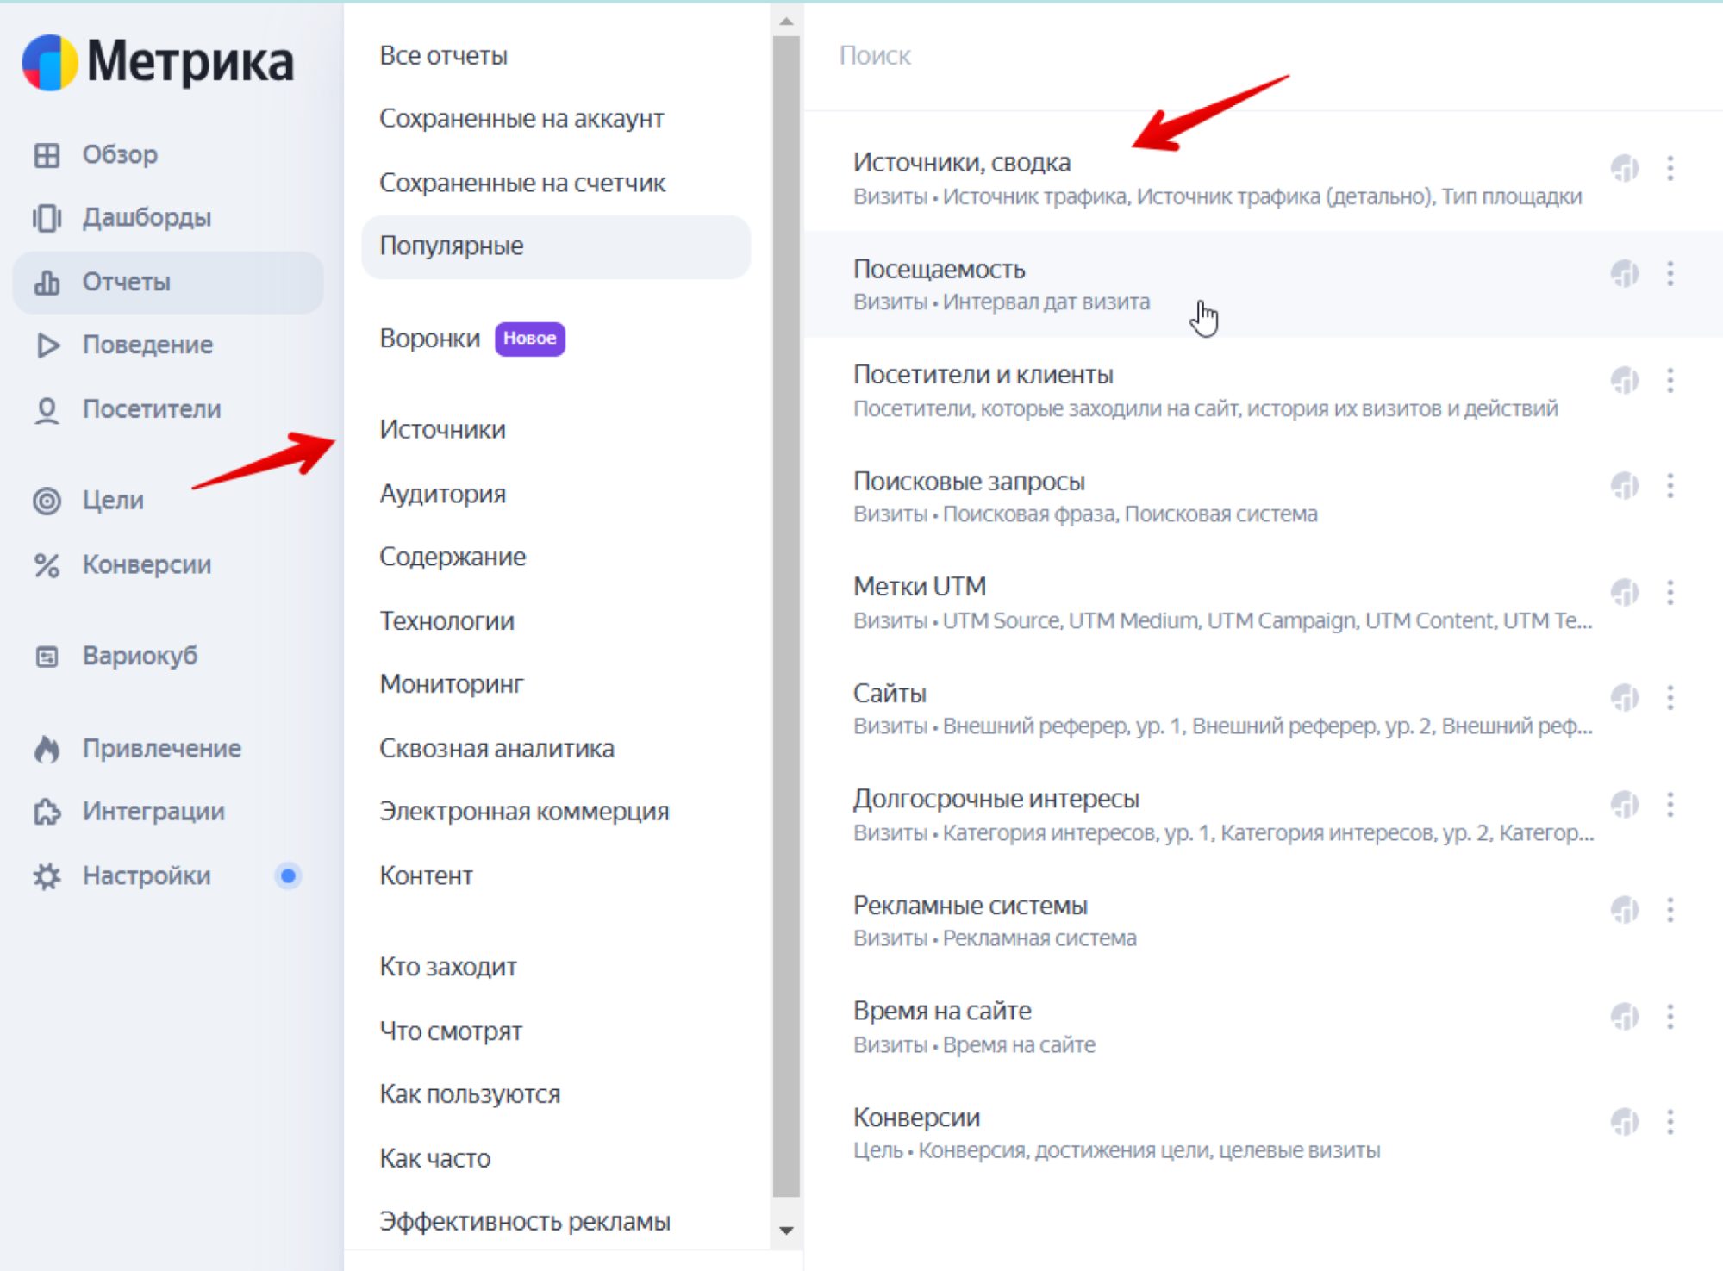Open Как пользуются category

tap(470, 1094)
